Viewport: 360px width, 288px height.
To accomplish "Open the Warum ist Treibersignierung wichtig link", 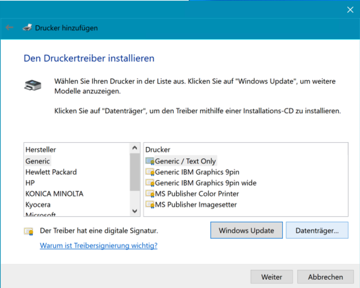I will click(x=98, y=246).
